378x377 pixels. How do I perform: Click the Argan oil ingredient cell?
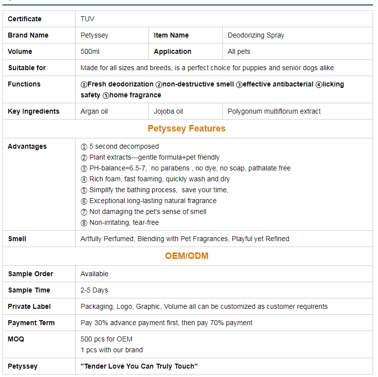[x=94, y=111]
